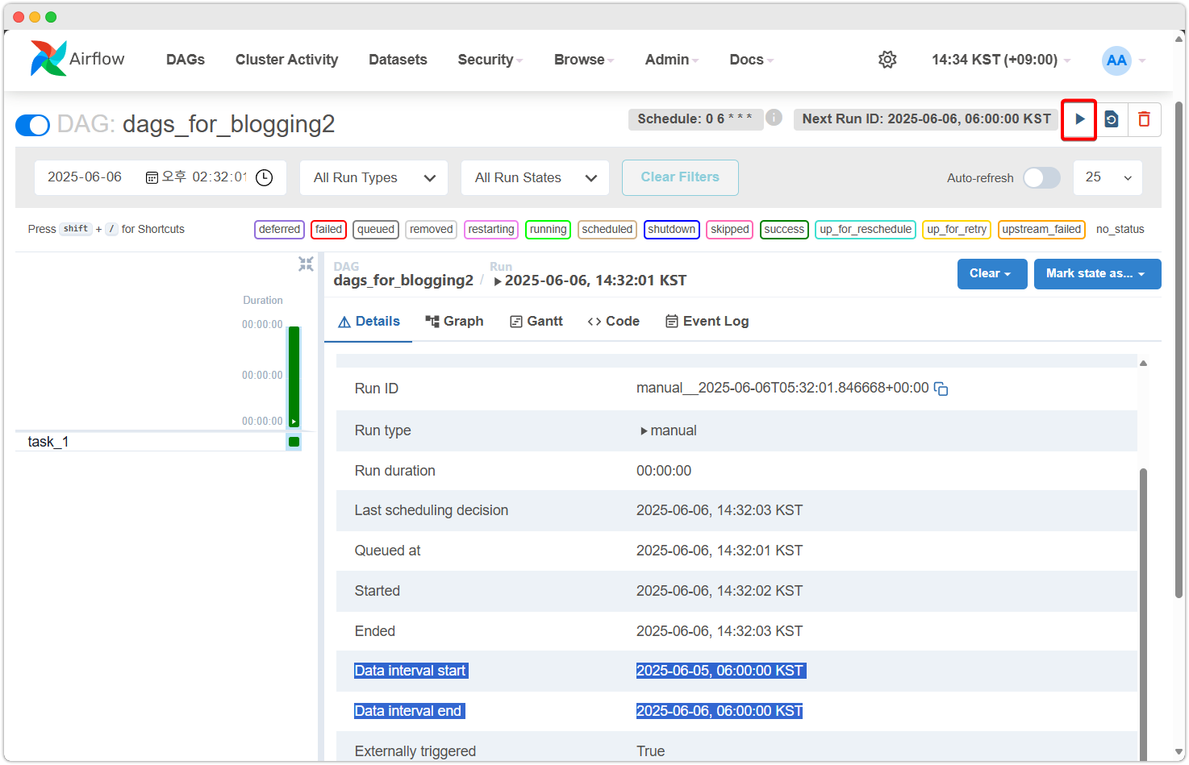Image resolution: width=1189 pixels, height=765 pixels.
Task: Click the no_status legend label
Action: pos(1120,230)
